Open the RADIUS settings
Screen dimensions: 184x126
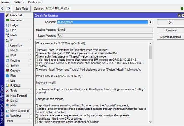(x=15, y=86)
